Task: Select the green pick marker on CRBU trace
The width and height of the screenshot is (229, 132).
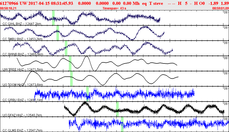Action: [x=87, y=94]
